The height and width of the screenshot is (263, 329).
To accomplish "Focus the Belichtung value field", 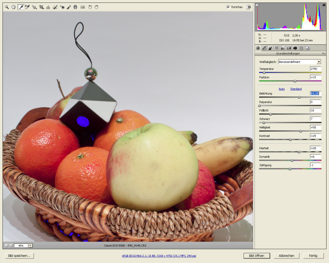I will pos(315,94).
